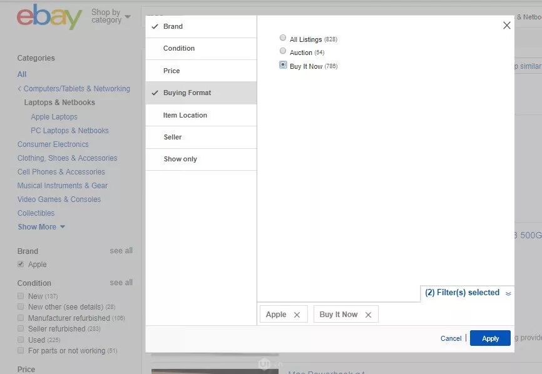Open the Price filter tab
The image size is (542, 374).
(201, 71)
